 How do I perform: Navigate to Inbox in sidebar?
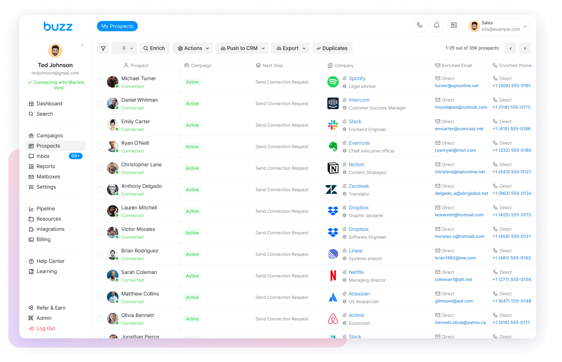tap(43, 156)
